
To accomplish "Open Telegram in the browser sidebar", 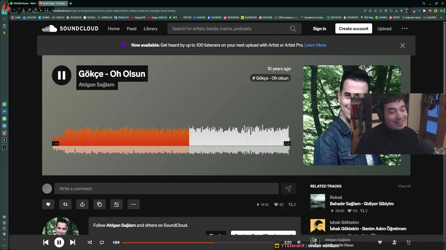I will coord(4,126).
